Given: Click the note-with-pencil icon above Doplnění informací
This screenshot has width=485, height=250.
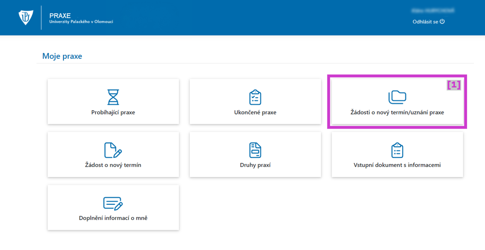Looking at the screenshot, I should tap(113, 203).
